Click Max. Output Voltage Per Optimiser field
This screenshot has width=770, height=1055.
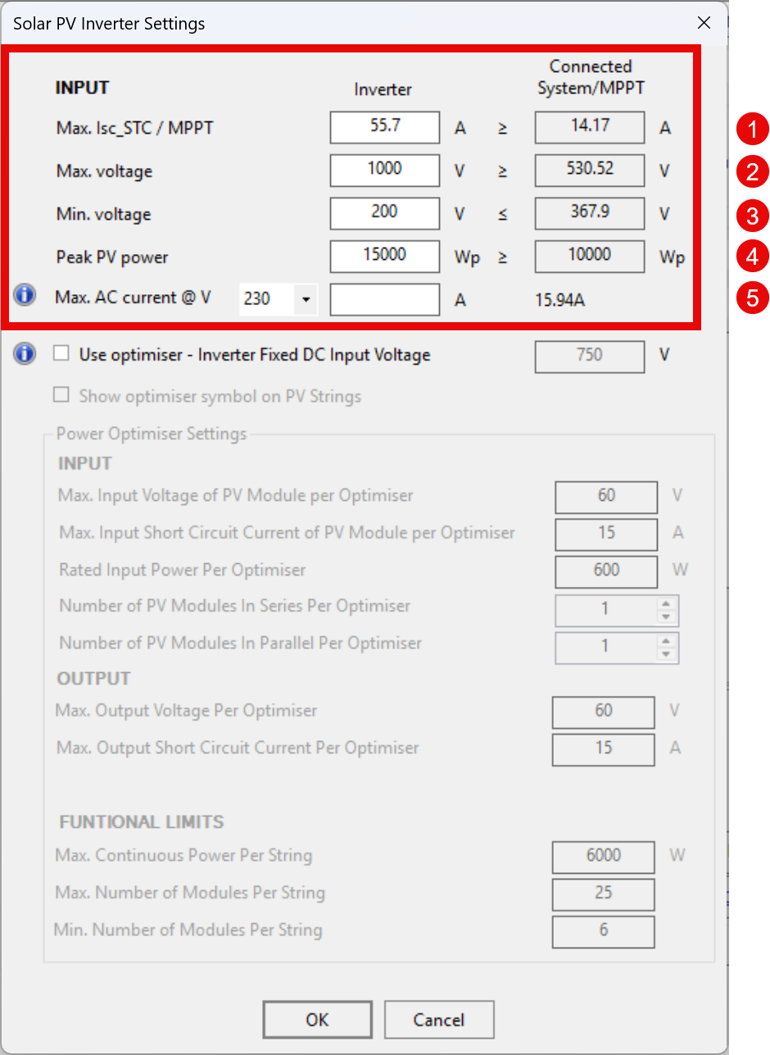pos(604,712)
